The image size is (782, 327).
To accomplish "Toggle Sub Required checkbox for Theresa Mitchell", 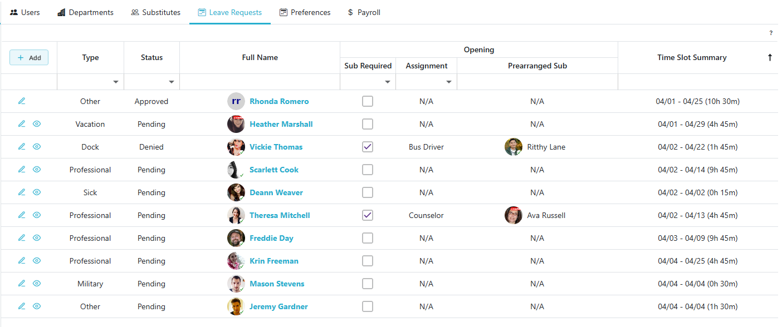I will [x=368, y=215].
